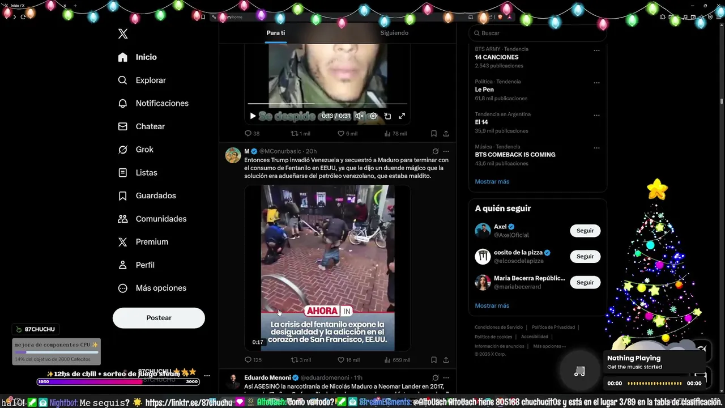Like the post with 6 mil likes
The image size is (725, 408).
click(347, 134)
